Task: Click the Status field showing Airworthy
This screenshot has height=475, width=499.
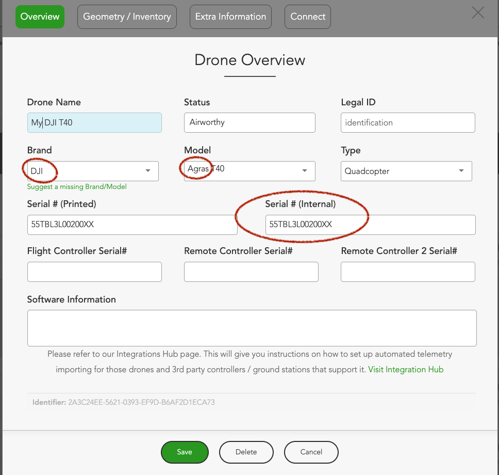Action: 249,122
